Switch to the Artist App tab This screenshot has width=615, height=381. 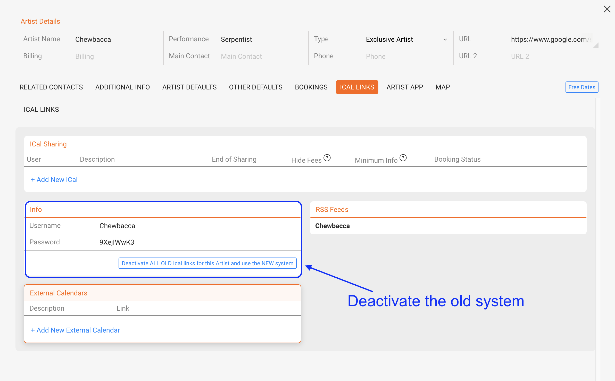[405, 87]
